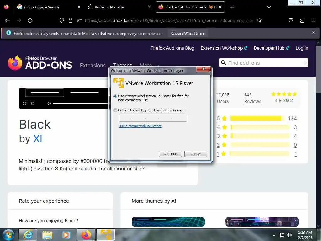Open the site permissions icon
Viewport: 321px width, 241px height.
pos(79,20)
